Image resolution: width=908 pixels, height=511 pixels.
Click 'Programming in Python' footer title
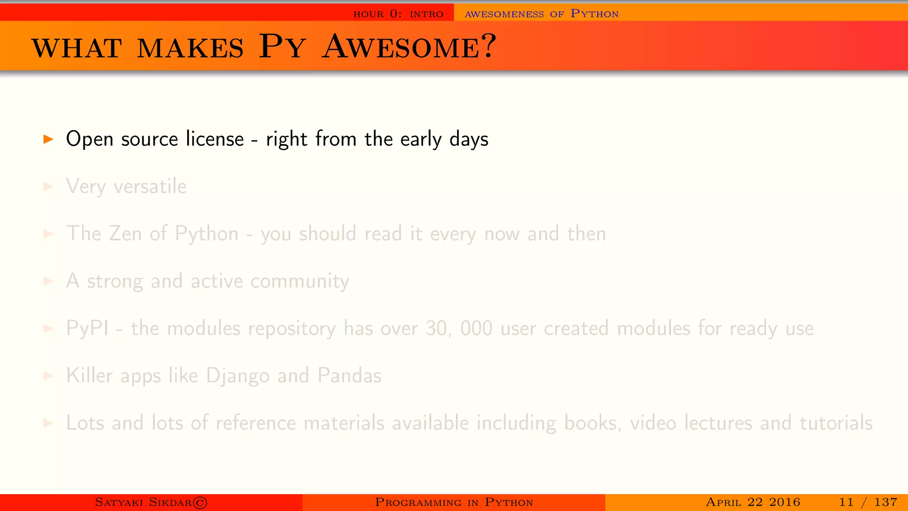pos(454,502)
